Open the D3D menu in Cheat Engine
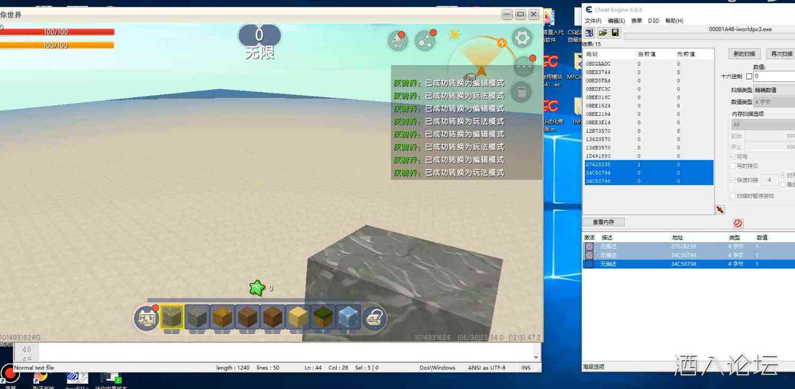The height and width of the screenshot is (389, 795). coord(654,21)
